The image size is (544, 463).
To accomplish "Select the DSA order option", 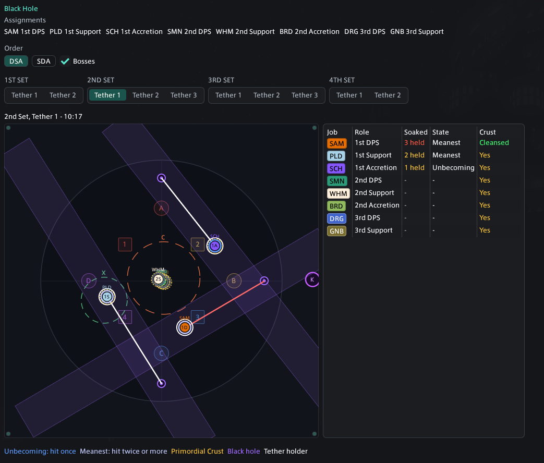I will tap(16, 61).
